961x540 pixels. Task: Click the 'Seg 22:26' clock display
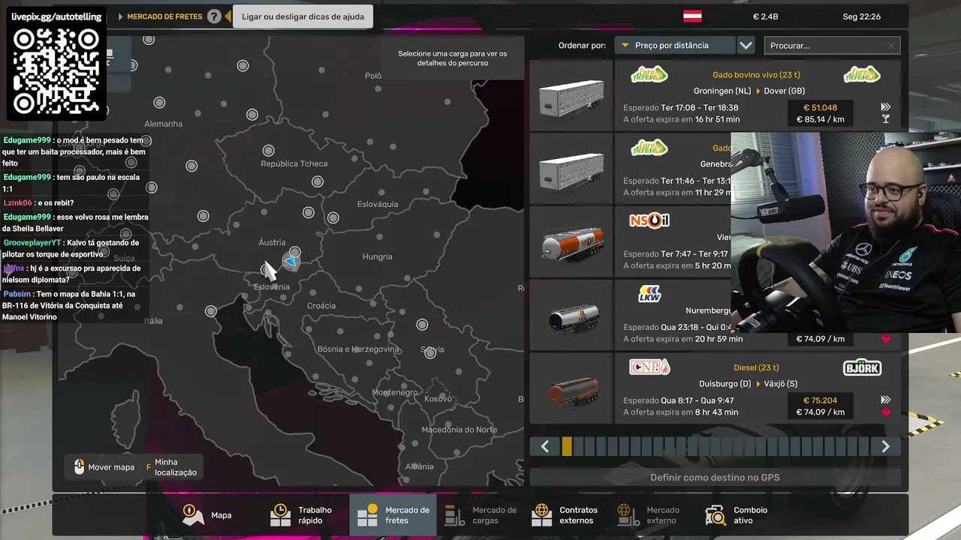(861, 16)
